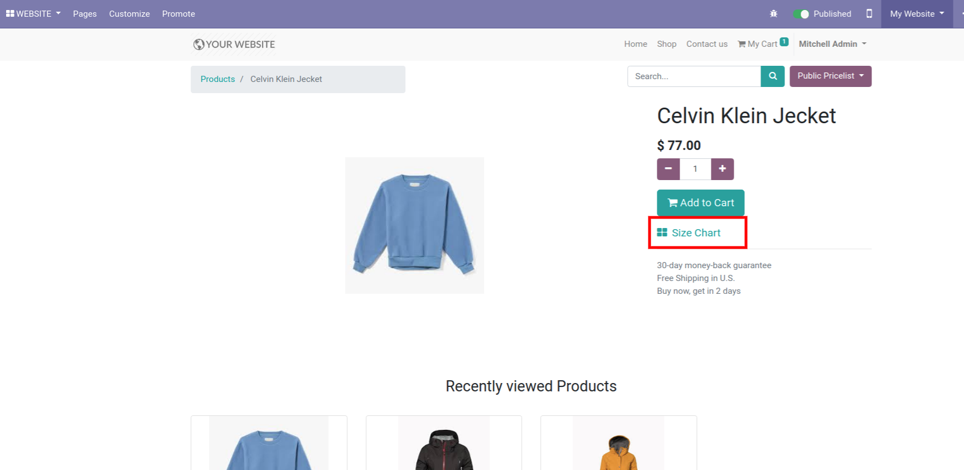The image size is (964, 470).
Task: Open the Contact us page
Action: (x=706, y=44)
